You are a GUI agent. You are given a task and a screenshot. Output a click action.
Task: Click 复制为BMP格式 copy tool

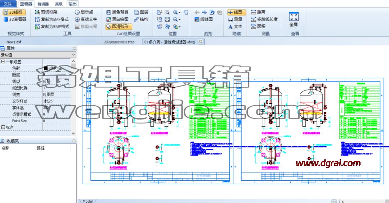coord(52,26)
